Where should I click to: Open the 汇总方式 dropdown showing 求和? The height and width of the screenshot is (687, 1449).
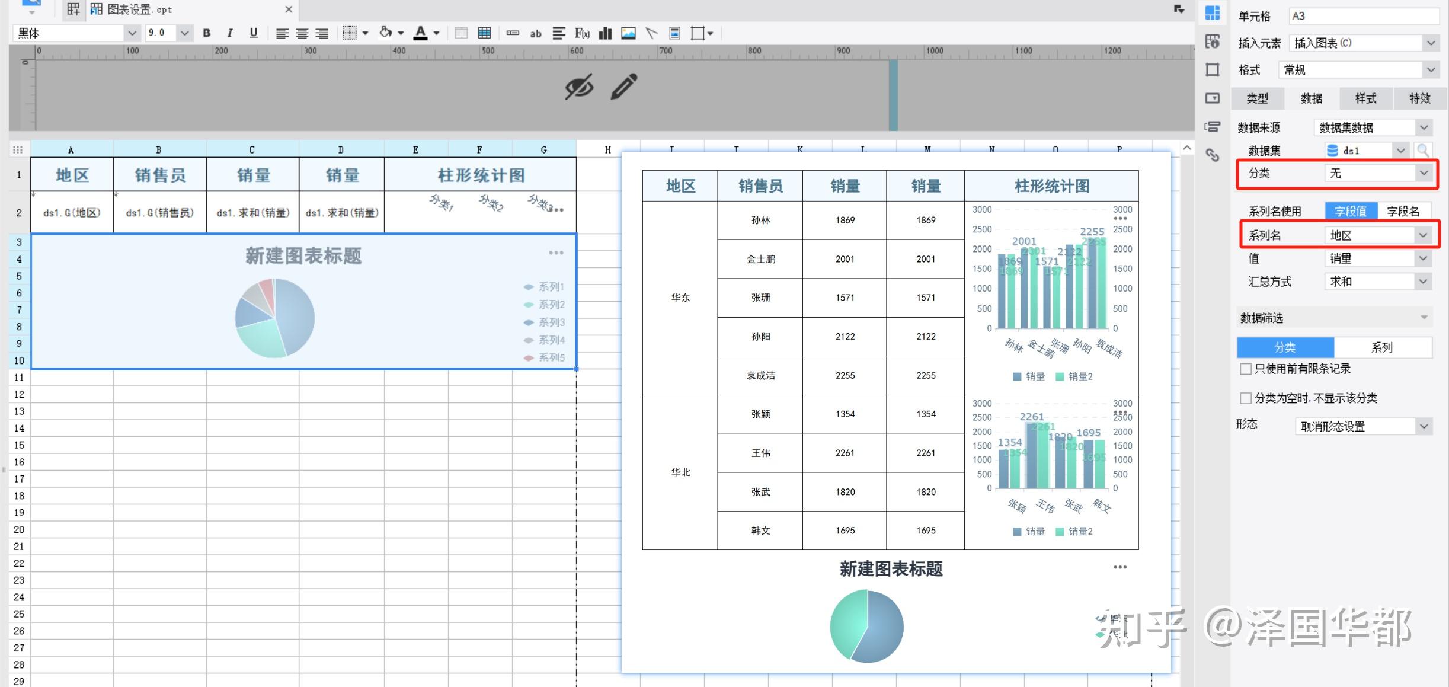point(1377,282)
